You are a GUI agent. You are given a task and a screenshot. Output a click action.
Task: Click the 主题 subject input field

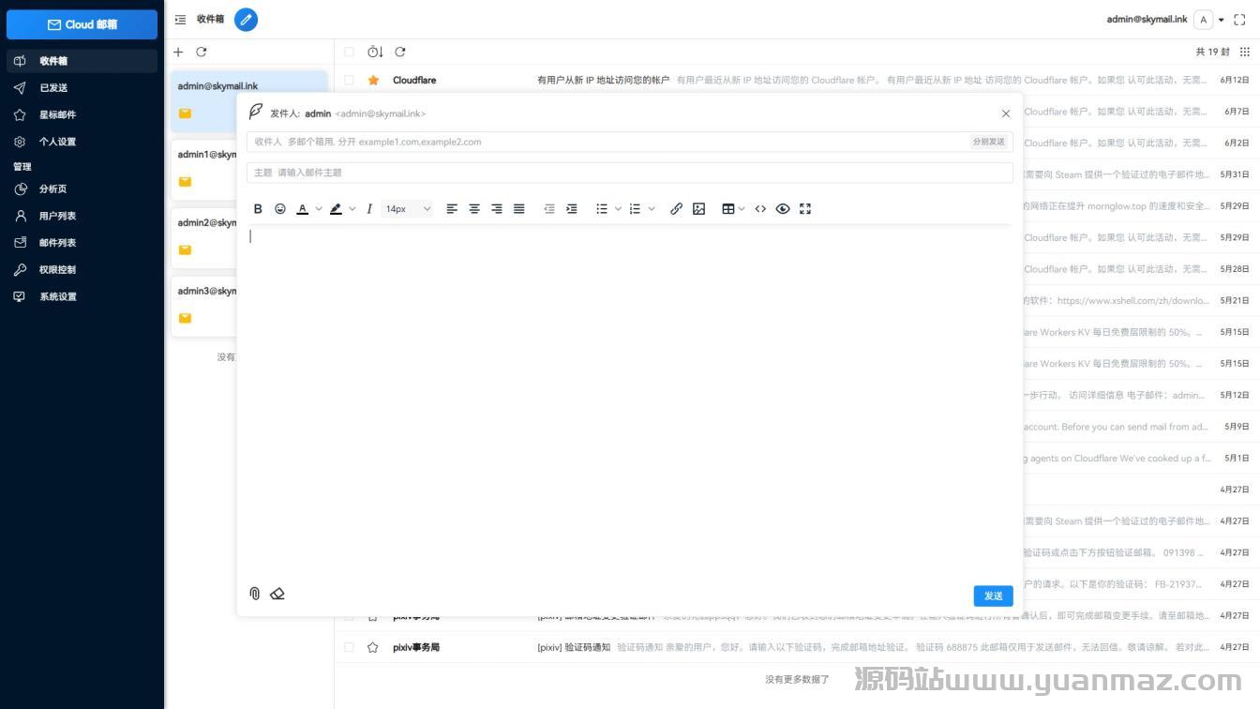coord(628,173)
